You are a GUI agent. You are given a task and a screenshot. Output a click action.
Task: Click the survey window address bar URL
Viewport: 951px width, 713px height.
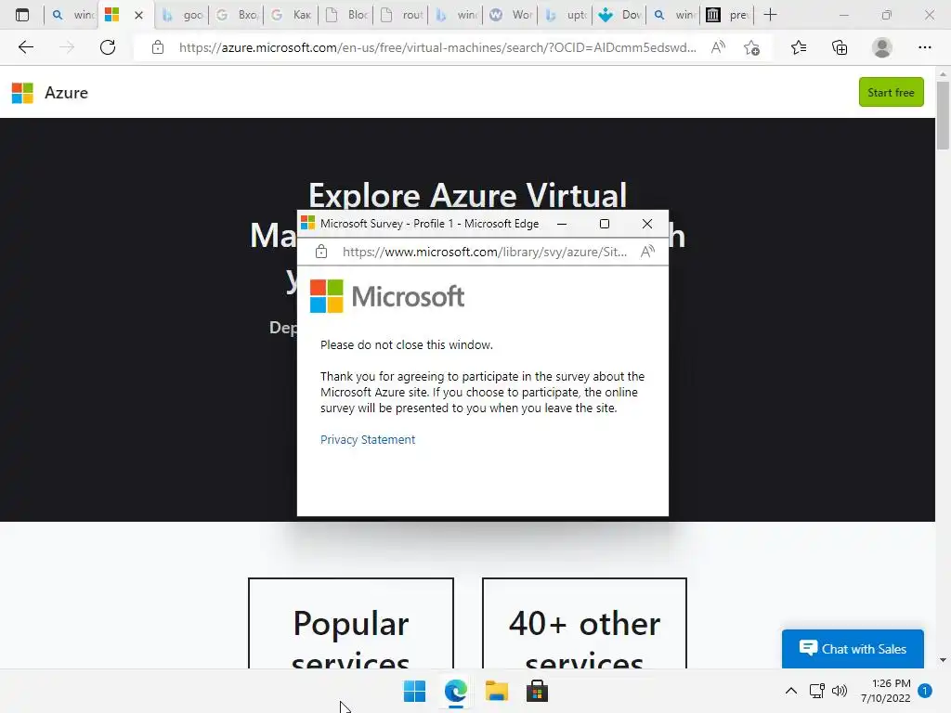click(485, 252)
